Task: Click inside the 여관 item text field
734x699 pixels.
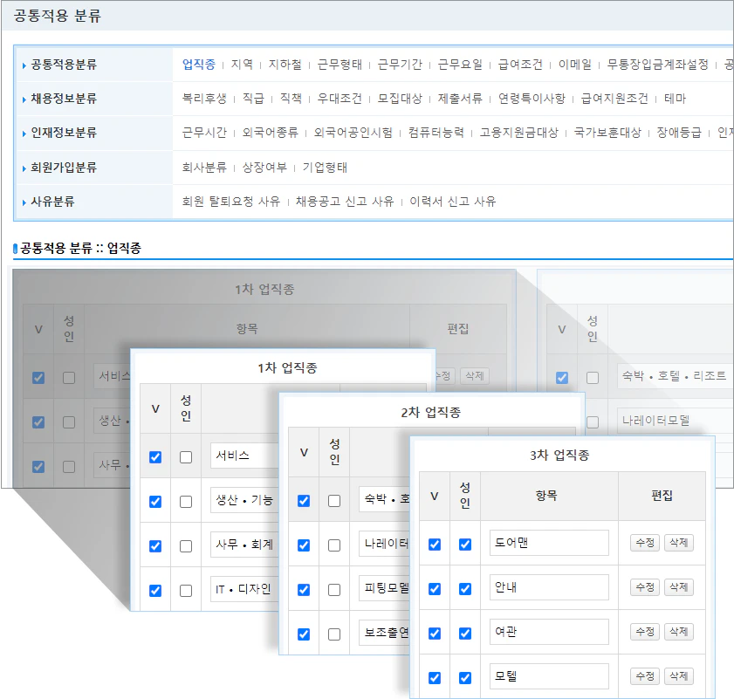Action: pyautogui.click(x=549, y=630)
